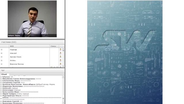Viewport: 184px width, 104px height.
Task: Click the participants list scroll down arrow
Action: click(63, 66)
